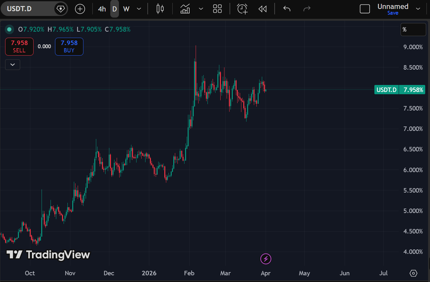The height and width of the screenshot is (282, 430).
Task: Click the open value O7.920%
Action: [31, 29]
